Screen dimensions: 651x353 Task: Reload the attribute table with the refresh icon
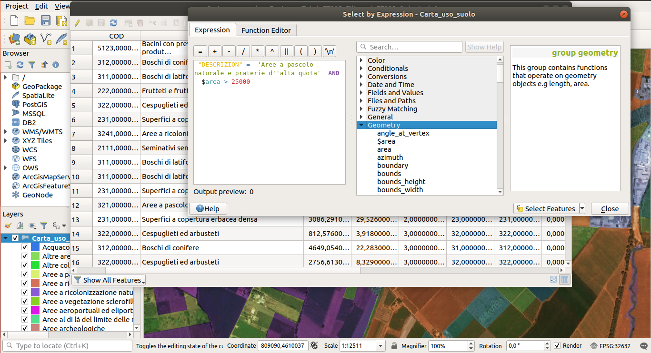113,23
